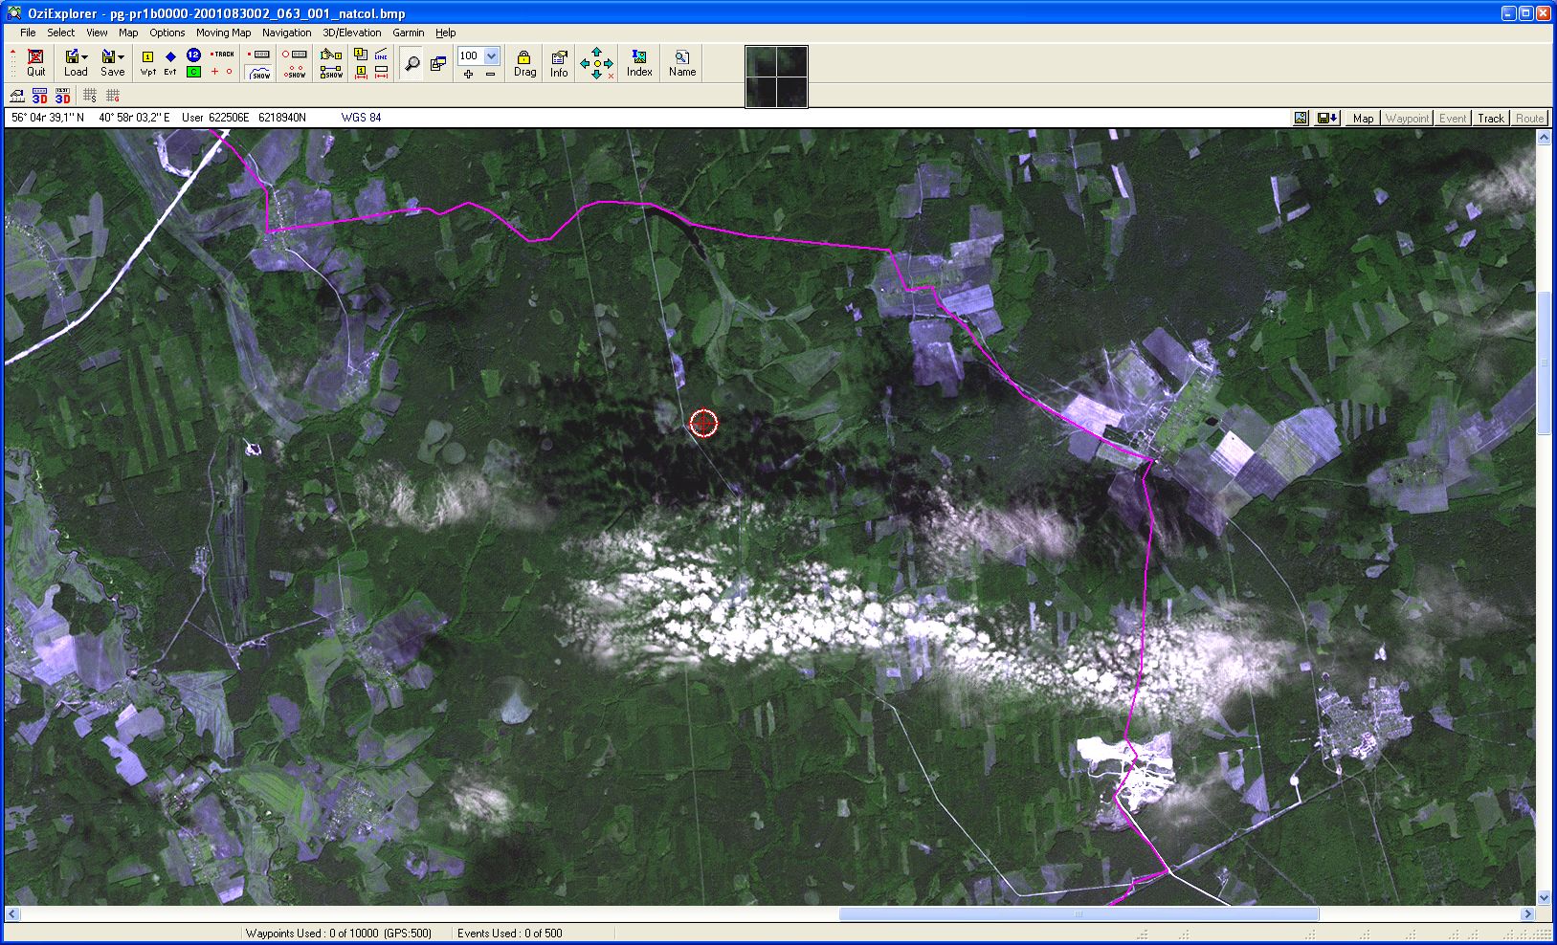Screen dimensions: 1557x945
Task: Open the Info tool
Action: click(559, 63)
